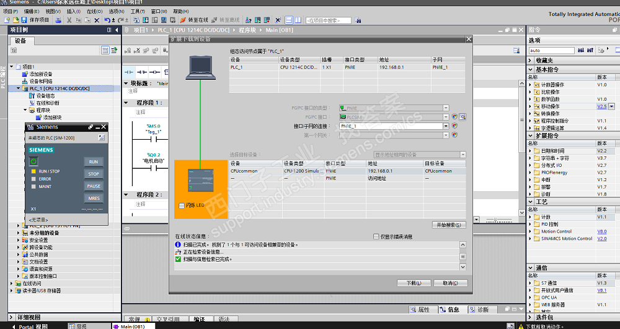Click the compile icon in toolbar
Screen dimensions: 620x329
point(136,20)
